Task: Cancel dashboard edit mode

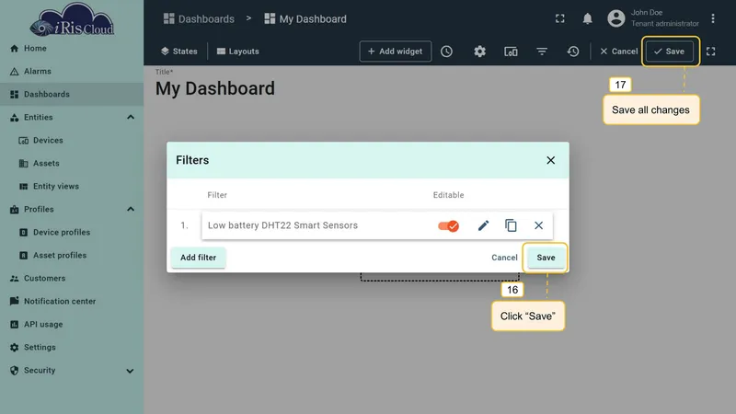Action: coord(618,52)
